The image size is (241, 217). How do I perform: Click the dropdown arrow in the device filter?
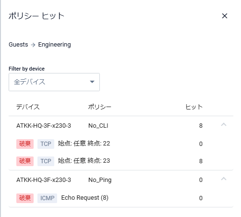pos(92,82)
